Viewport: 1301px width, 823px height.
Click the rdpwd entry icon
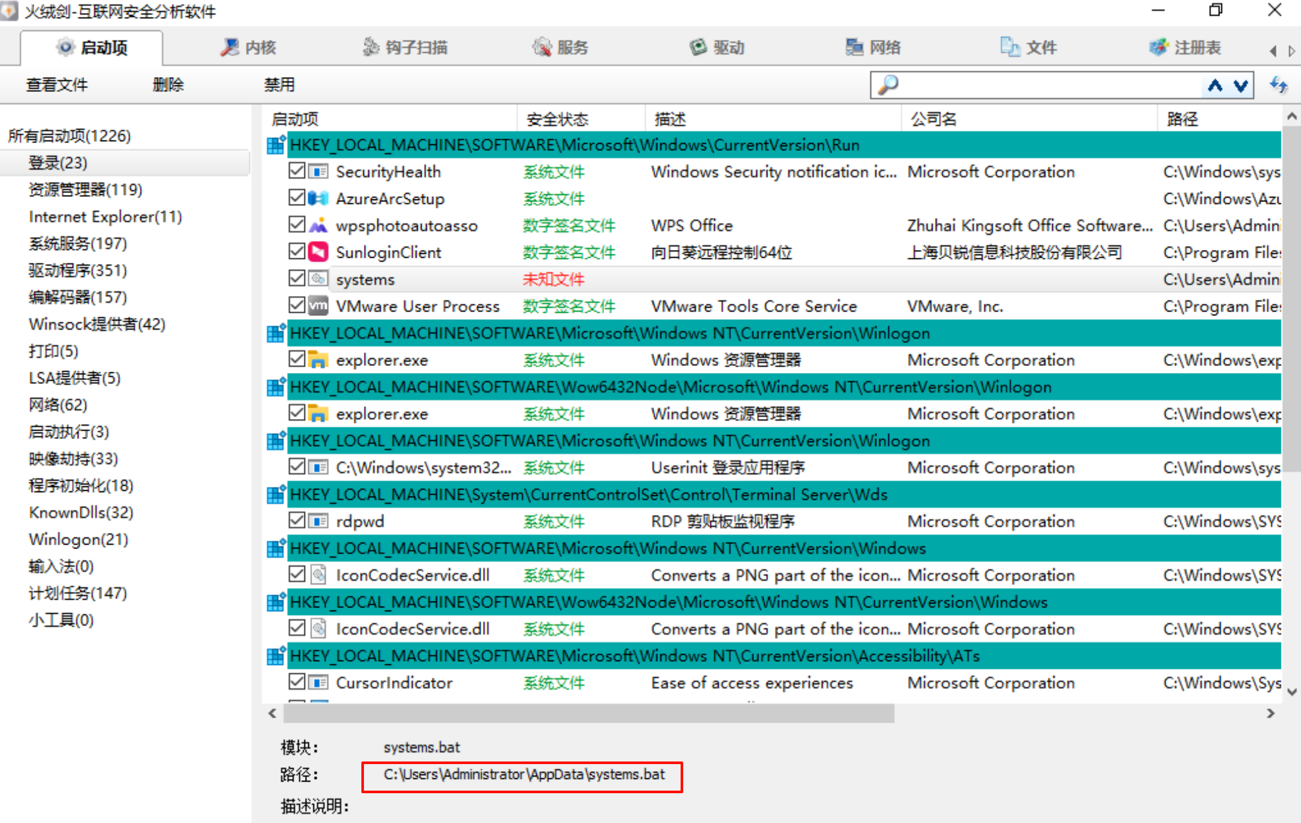318,520
